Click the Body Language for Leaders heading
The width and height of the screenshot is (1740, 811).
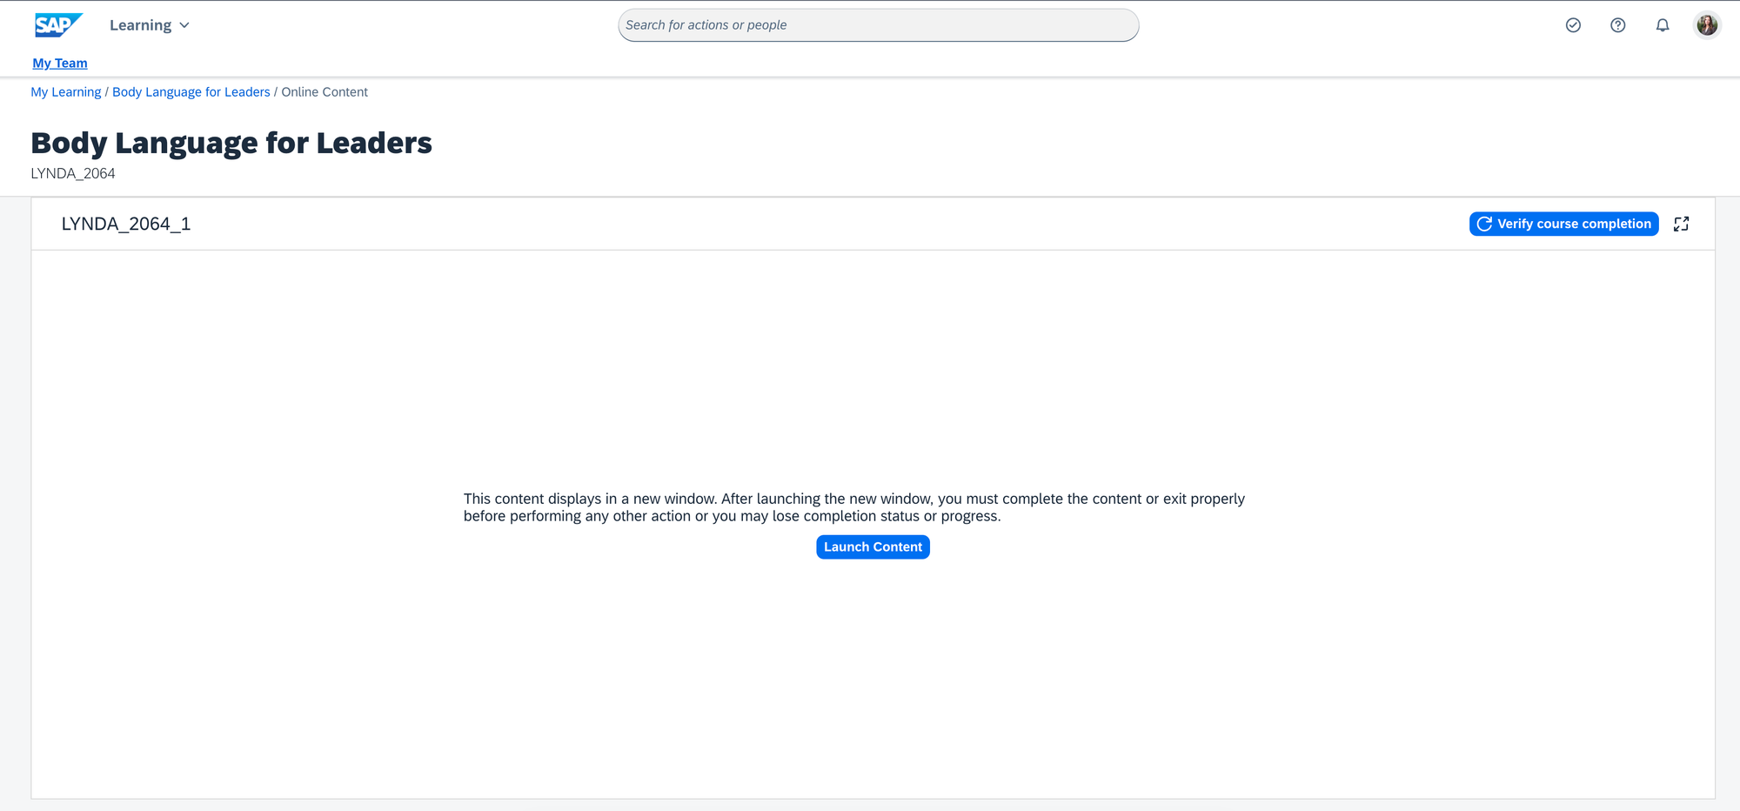pos(231,143)
